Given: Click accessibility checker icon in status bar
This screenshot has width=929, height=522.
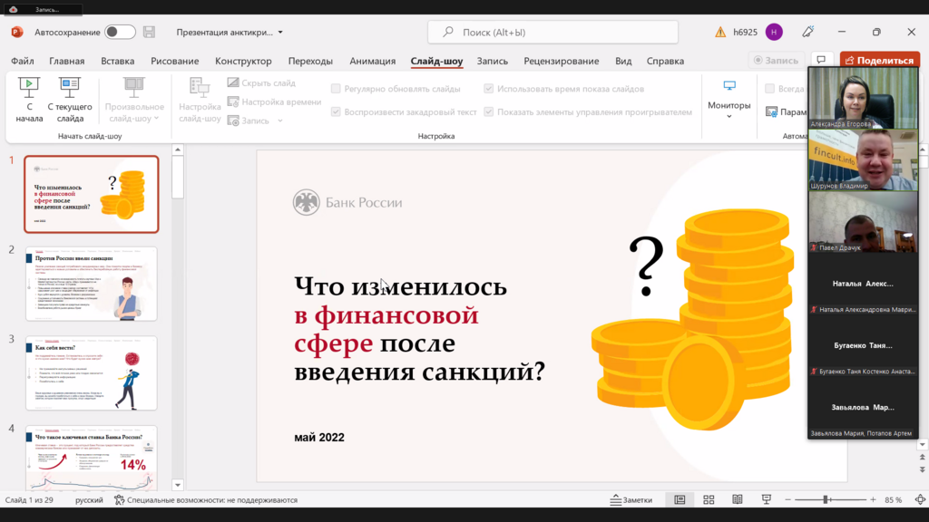Looking at the screenshot, I should click(x=119, y=500).
